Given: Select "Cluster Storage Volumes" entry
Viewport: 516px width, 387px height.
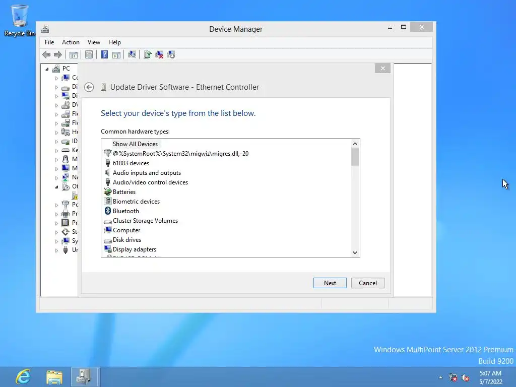Looking at the screenshot, I should coord(145,221).
